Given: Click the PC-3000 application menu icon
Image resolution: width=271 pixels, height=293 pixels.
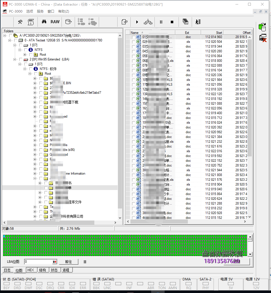Looking at the screenshot, I should (5, 11).
